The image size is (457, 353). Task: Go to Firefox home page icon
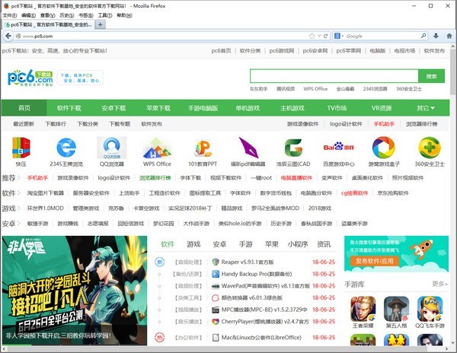449,36
